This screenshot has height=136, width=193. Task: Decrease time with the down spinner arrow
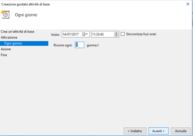(x=116, y=36)
